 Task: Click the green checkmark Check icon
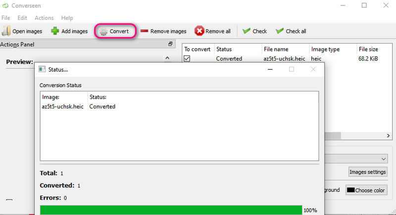[246, 31]
